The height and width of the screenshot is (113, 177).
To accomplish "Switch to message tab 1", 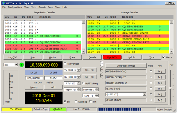I will click(x=102, y=64).
